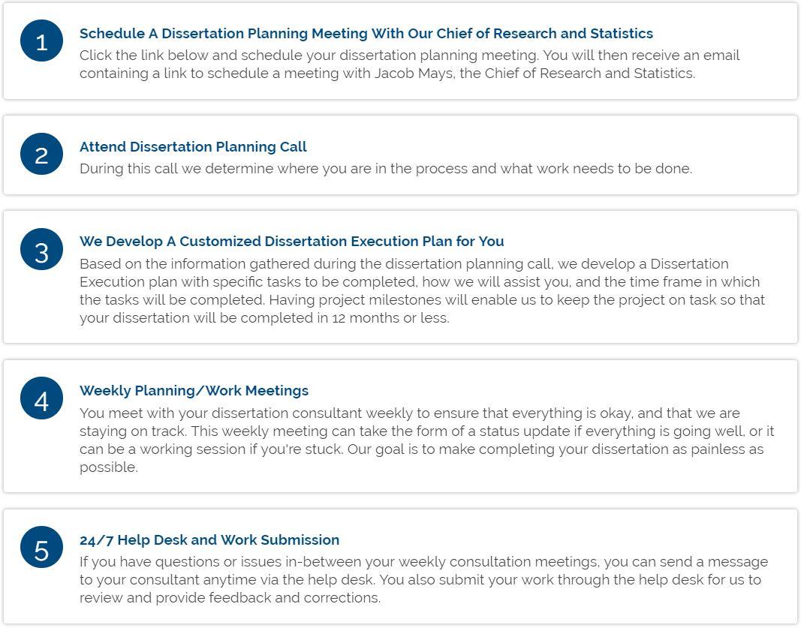The width and height of the screenshot is (801, 628).
Task: Click the number 5 circle icon
Action: pyautogui.click(x=41, y=548)
